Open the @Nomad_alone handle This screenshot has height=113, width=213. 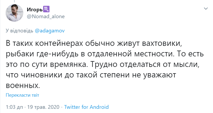click(x=46, y=17)
